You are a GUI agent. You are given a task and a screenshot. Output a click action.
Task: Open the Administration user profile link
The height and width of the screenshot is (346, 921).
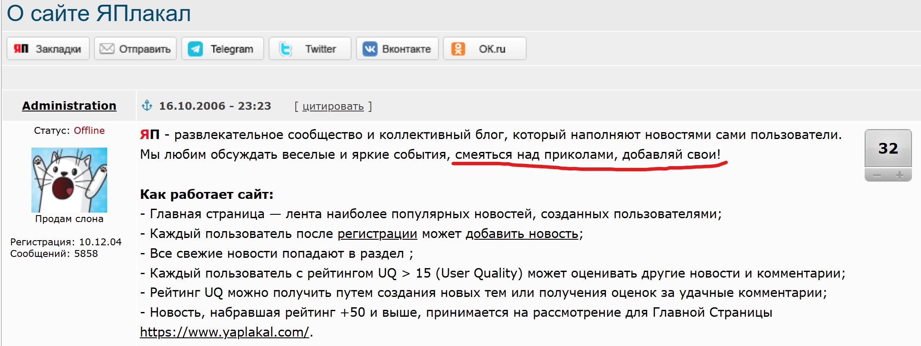[69, 105]
